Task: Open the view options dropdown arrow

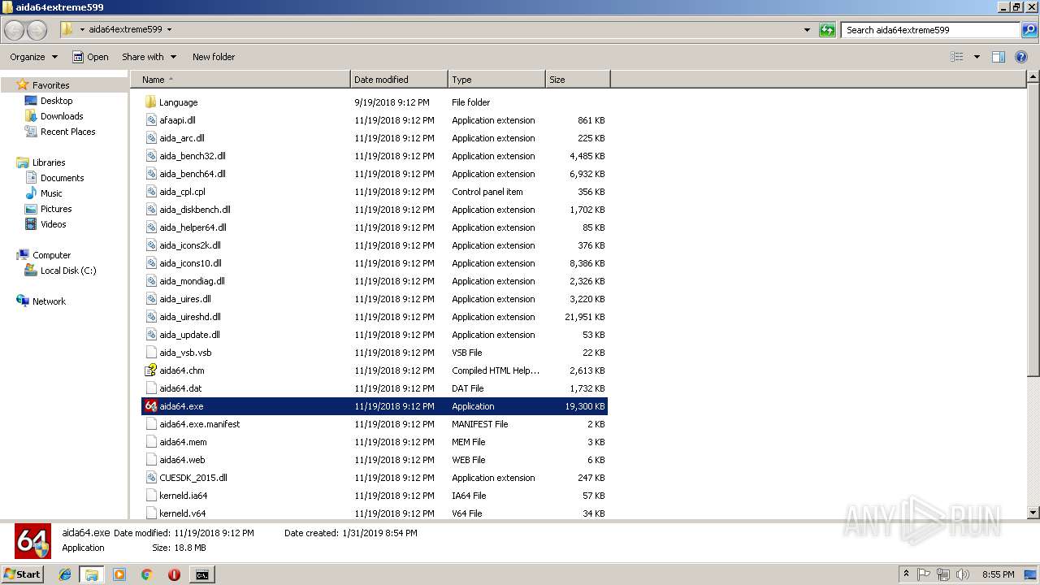Action: tap(977, 57)
